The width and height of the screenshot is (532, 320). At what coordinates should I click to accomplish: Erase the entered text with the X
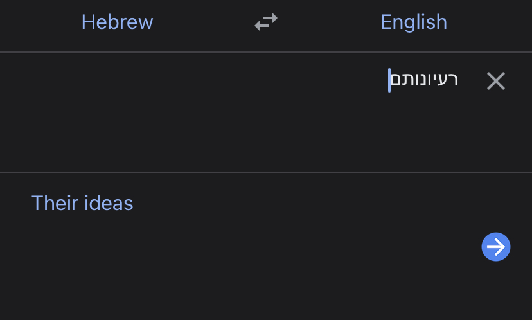(495, 81)
